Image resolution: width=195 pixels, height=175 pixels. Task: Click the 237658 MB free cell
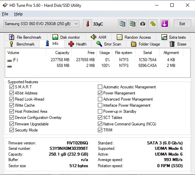[x=85, y=60]
